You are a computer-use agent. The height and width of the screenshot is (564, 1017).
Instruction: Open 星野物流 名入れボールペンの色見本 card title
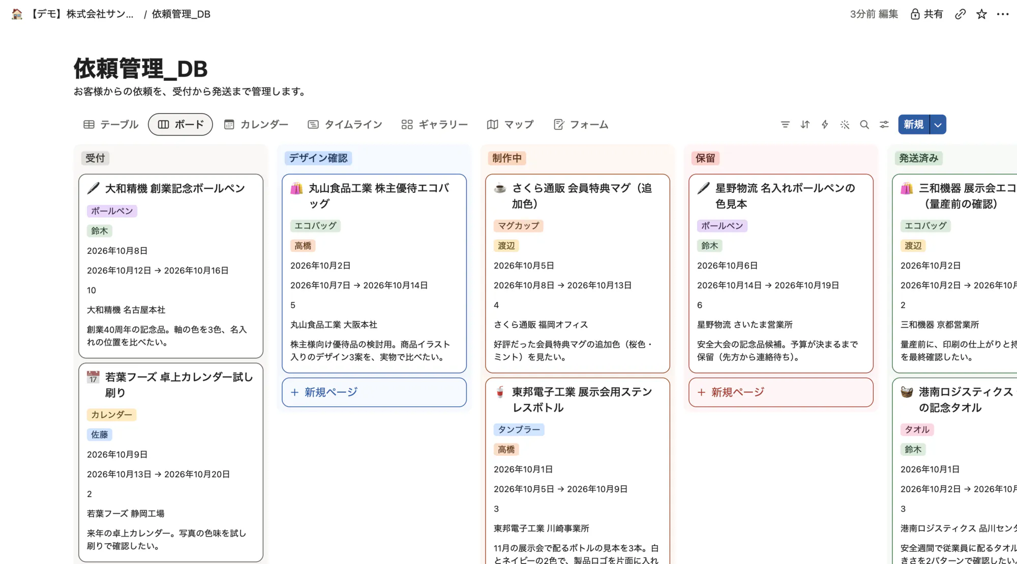pyautogui.click(x=786, y=196)
